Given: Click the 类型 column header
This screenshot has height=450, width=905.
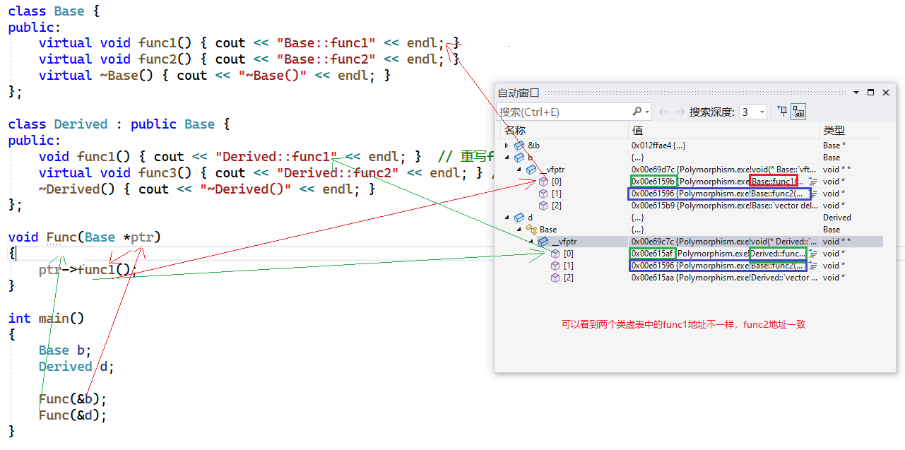Looking at the screenshot, I should 851,131.
